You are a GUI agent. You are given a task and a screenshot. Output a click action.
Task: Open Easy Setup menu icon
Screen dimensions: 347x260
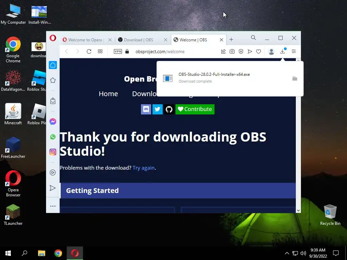tap(294, 51)
